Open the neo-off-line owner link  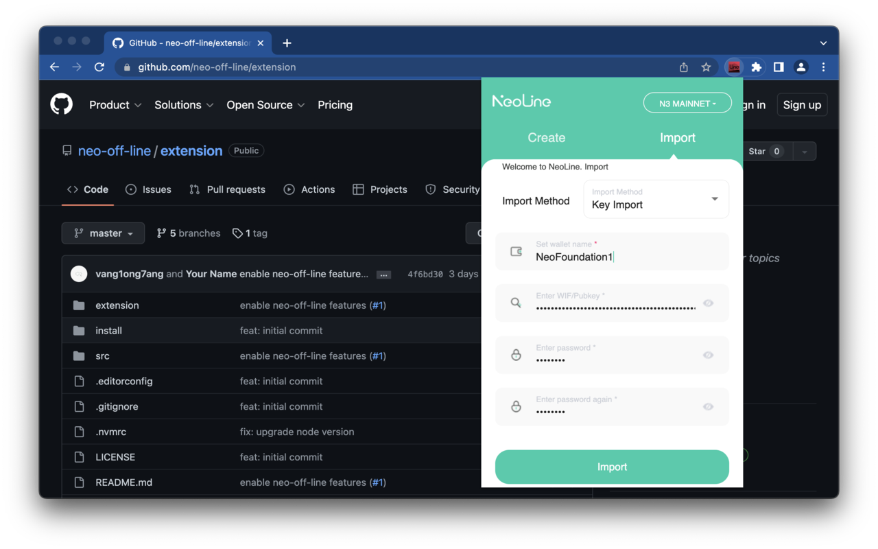(x=115, y=151)
